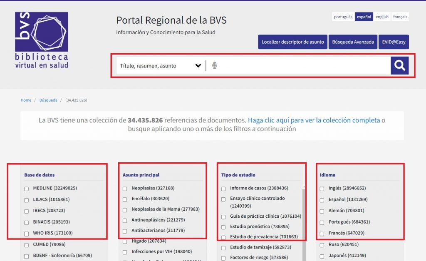
Task: Check the Inglés language filter
Action: [322, 189]
